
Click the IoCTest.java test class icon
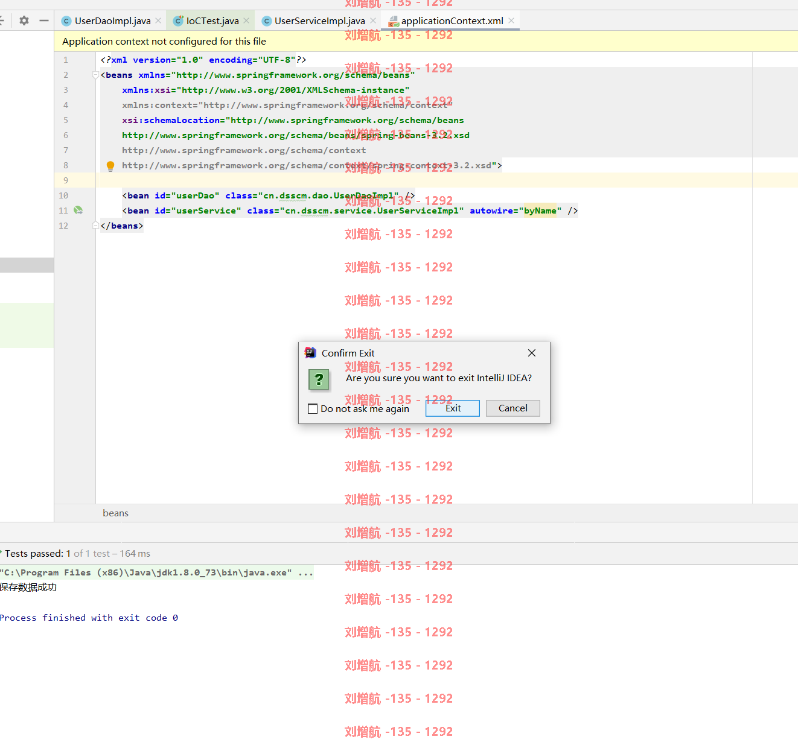pyautogui.click(x=178, y=21)
